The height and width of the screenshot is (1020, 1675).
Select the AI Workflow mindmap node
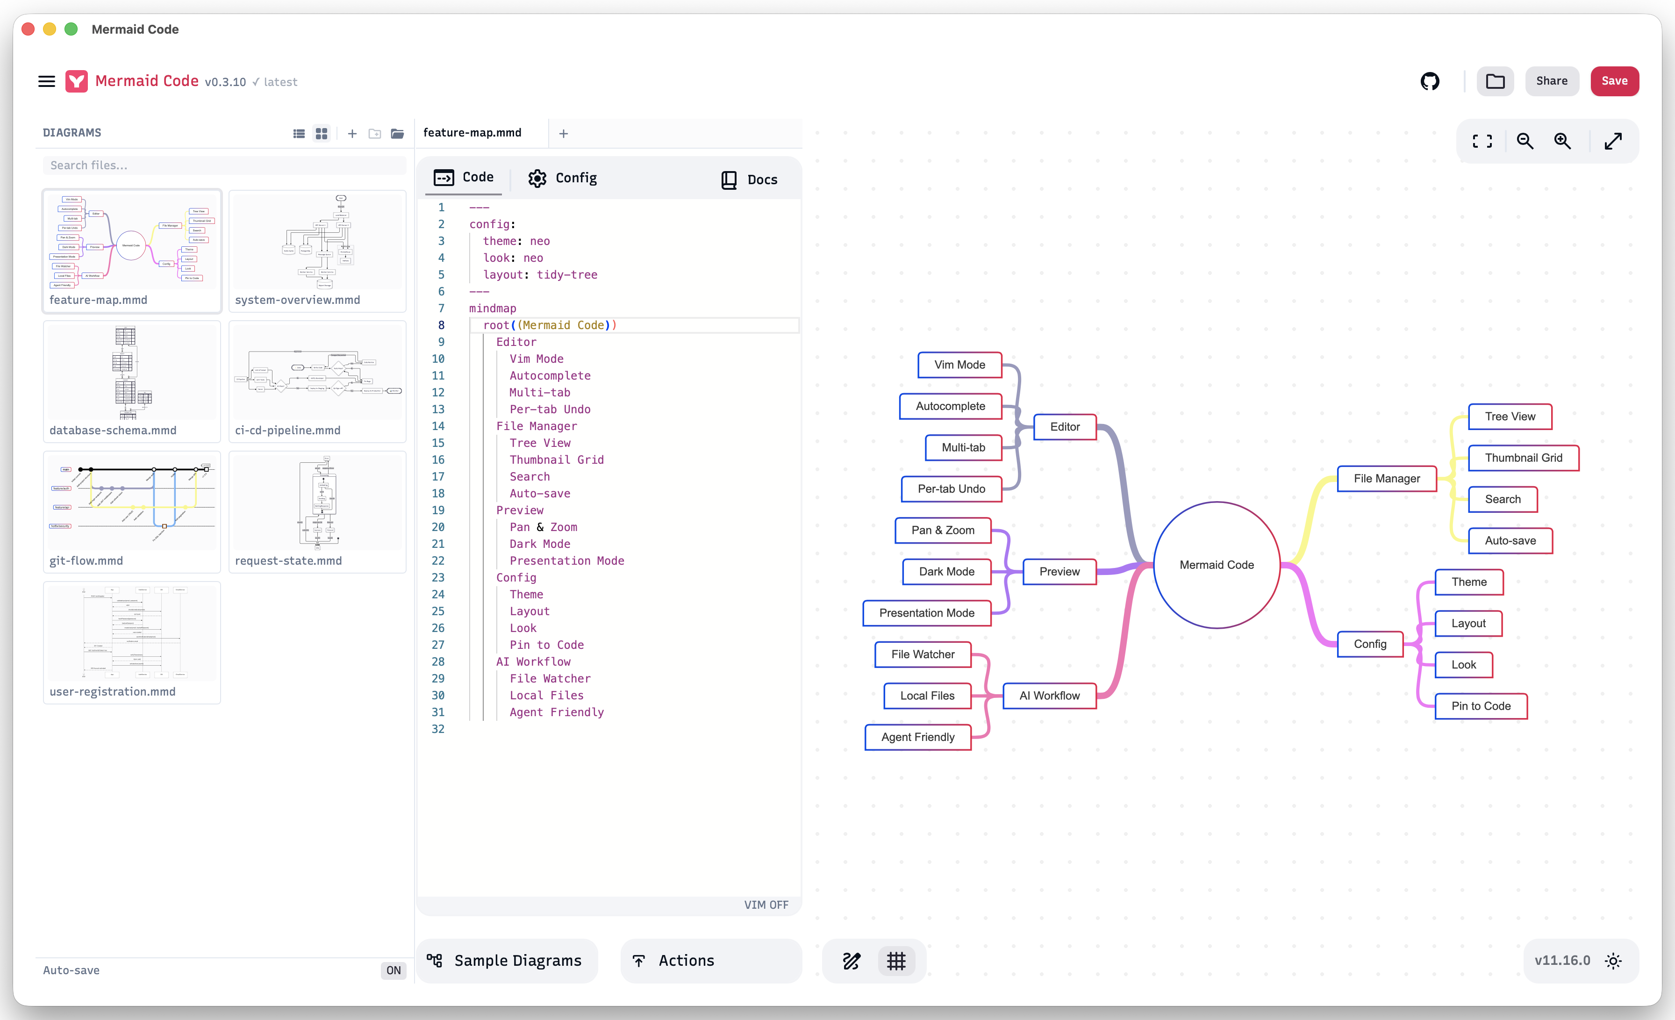1049,696
